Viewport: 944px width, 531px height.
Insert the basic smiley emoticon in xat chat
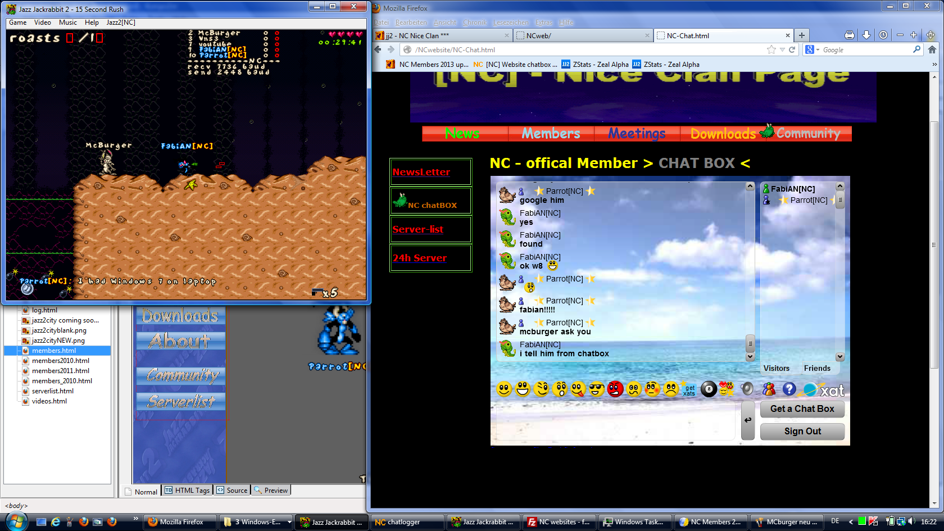(x=504, y=389)
